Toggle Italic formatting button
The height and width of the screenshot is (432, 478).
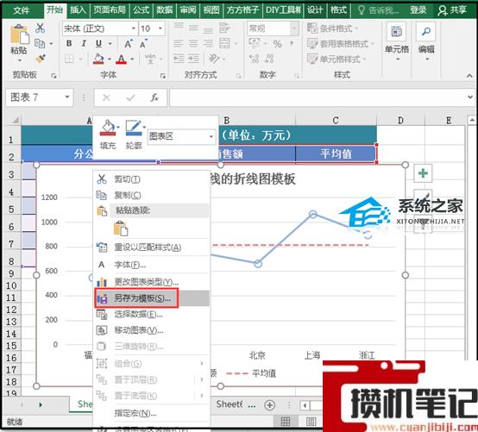[x=84, y=43]
